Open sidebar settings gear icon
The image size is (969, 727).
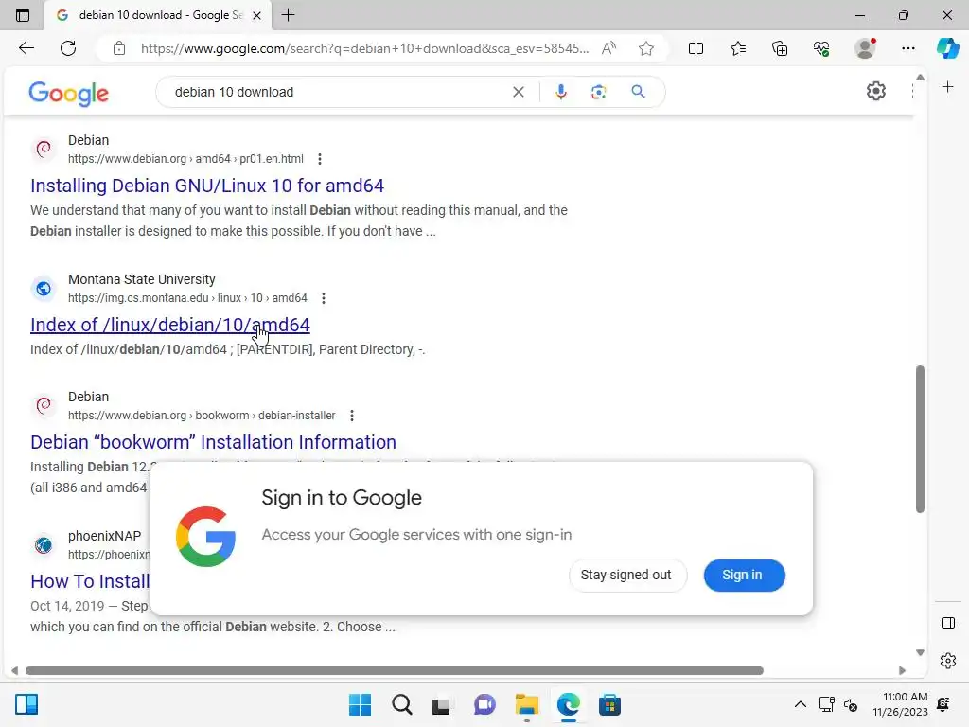pos(948,661)
